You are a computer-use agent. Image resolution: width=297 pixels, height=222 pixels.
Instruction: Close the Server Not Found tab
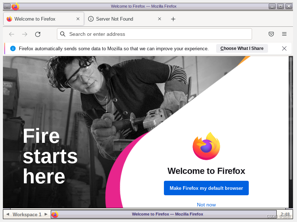(160, 19)
